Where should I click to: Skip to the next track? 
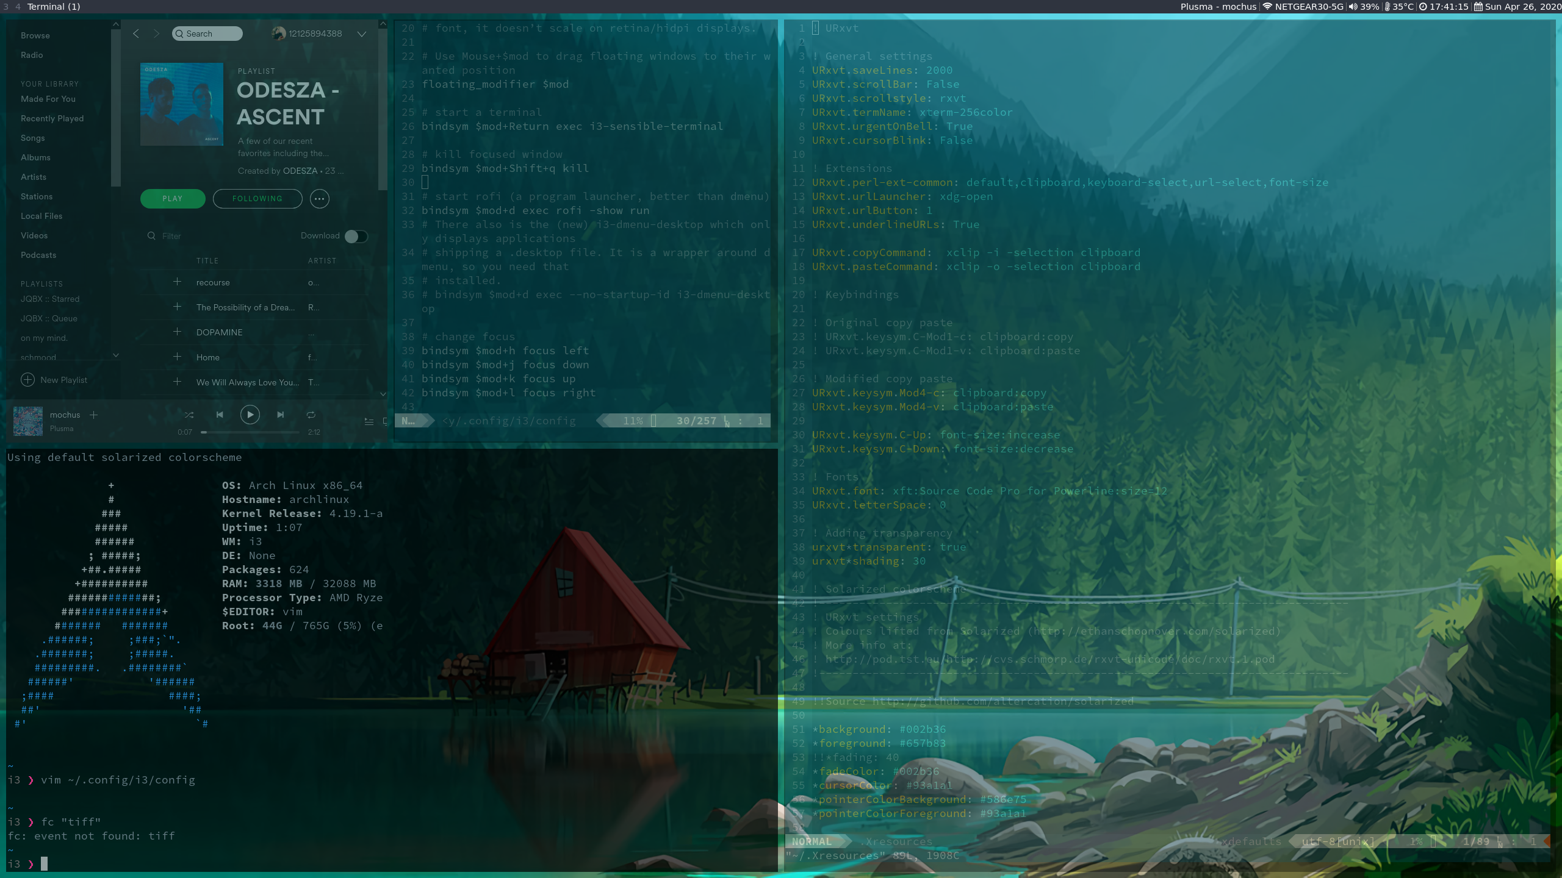tap(281, 415)
